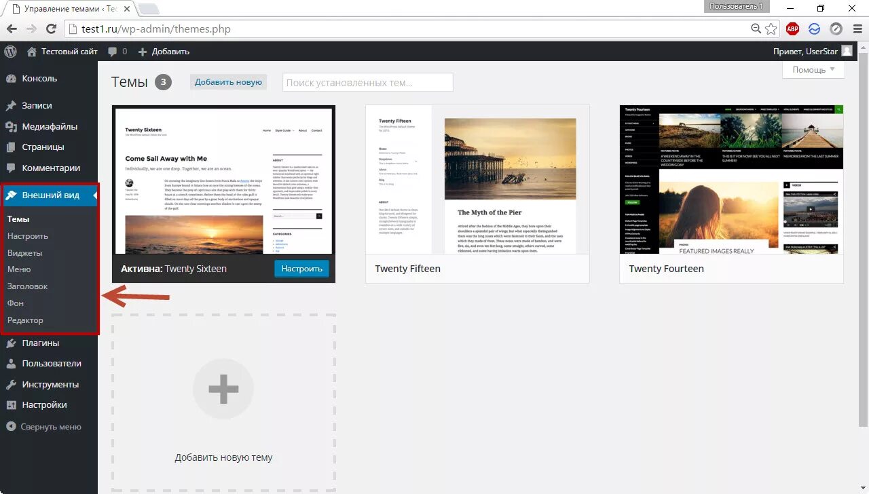
Task: Click the user avatar in admin bar
Action: click(x=847, y=51)
